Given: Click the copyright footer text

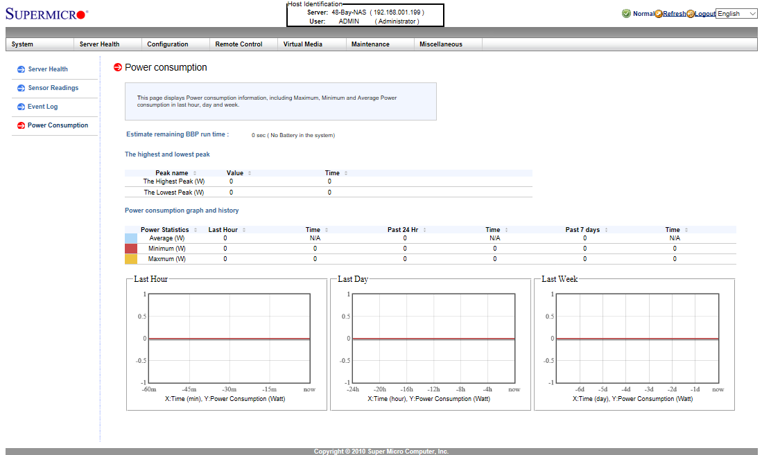Looking at the screenshot, I should pos(381,452).
